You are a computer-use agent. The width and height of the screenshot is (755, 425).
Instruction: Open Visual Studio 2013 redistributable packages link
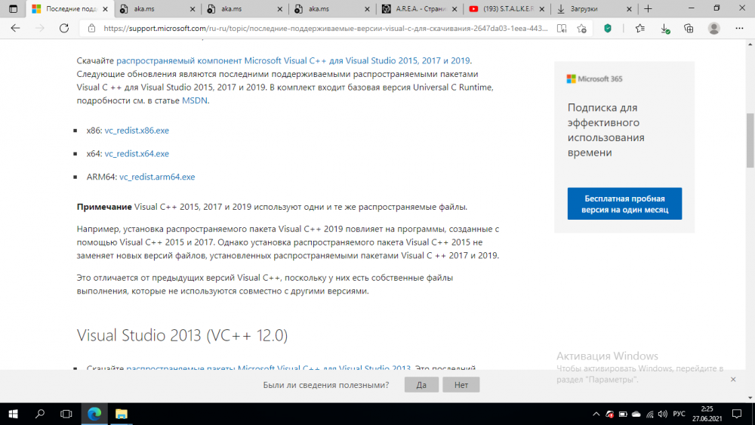[268, 368]
